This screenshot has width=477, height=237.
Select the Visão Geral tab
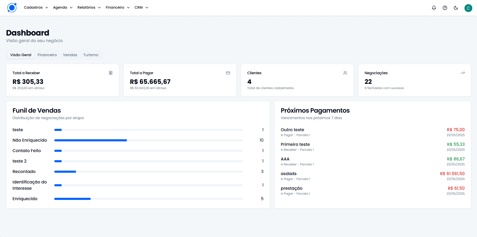point(21,55)
